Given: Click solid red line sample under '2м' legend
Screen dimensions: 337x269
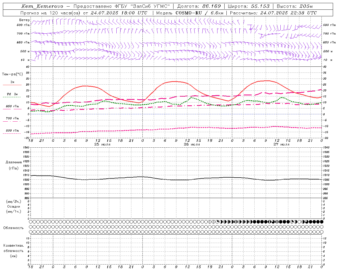Looking at the screenshot, I should 12,85.
